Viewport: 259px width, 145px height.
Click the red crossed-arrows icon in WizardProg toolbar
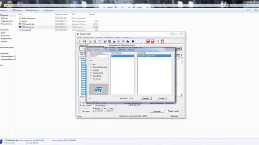(x=163, y=41)
